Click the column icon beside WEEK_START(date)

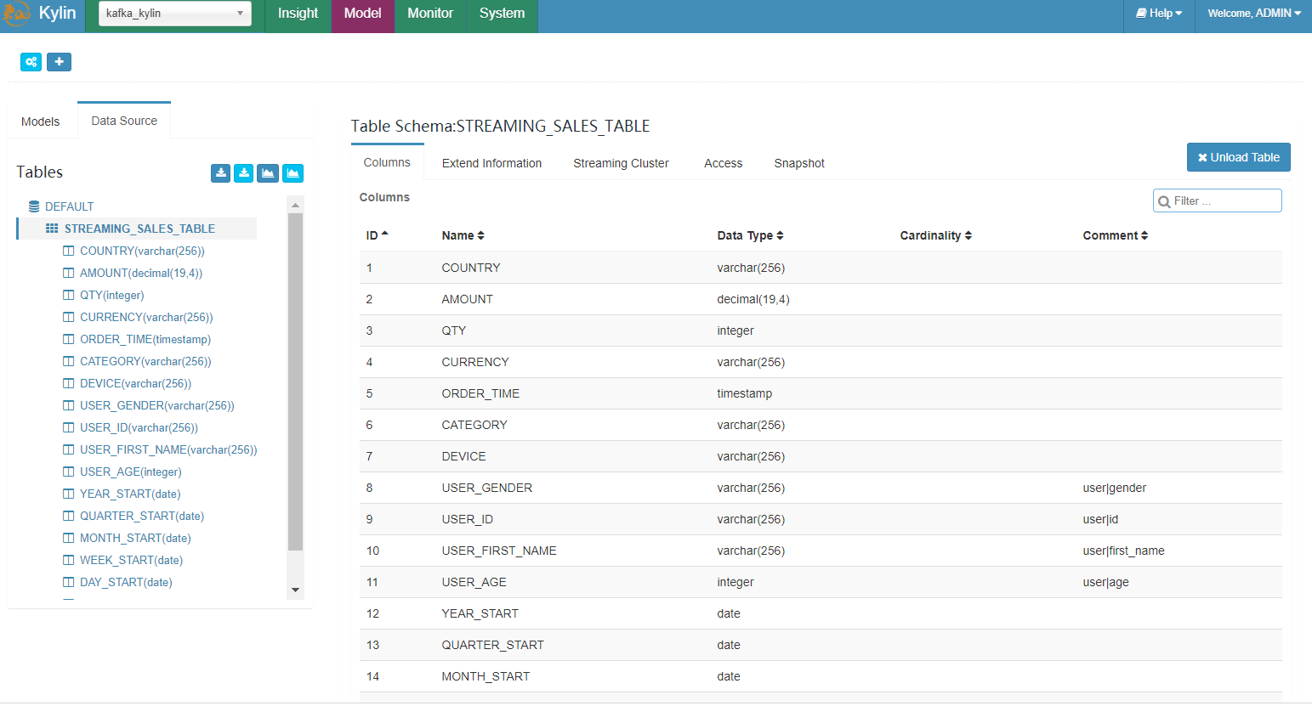pyautogui.click(x=69, y=560)
